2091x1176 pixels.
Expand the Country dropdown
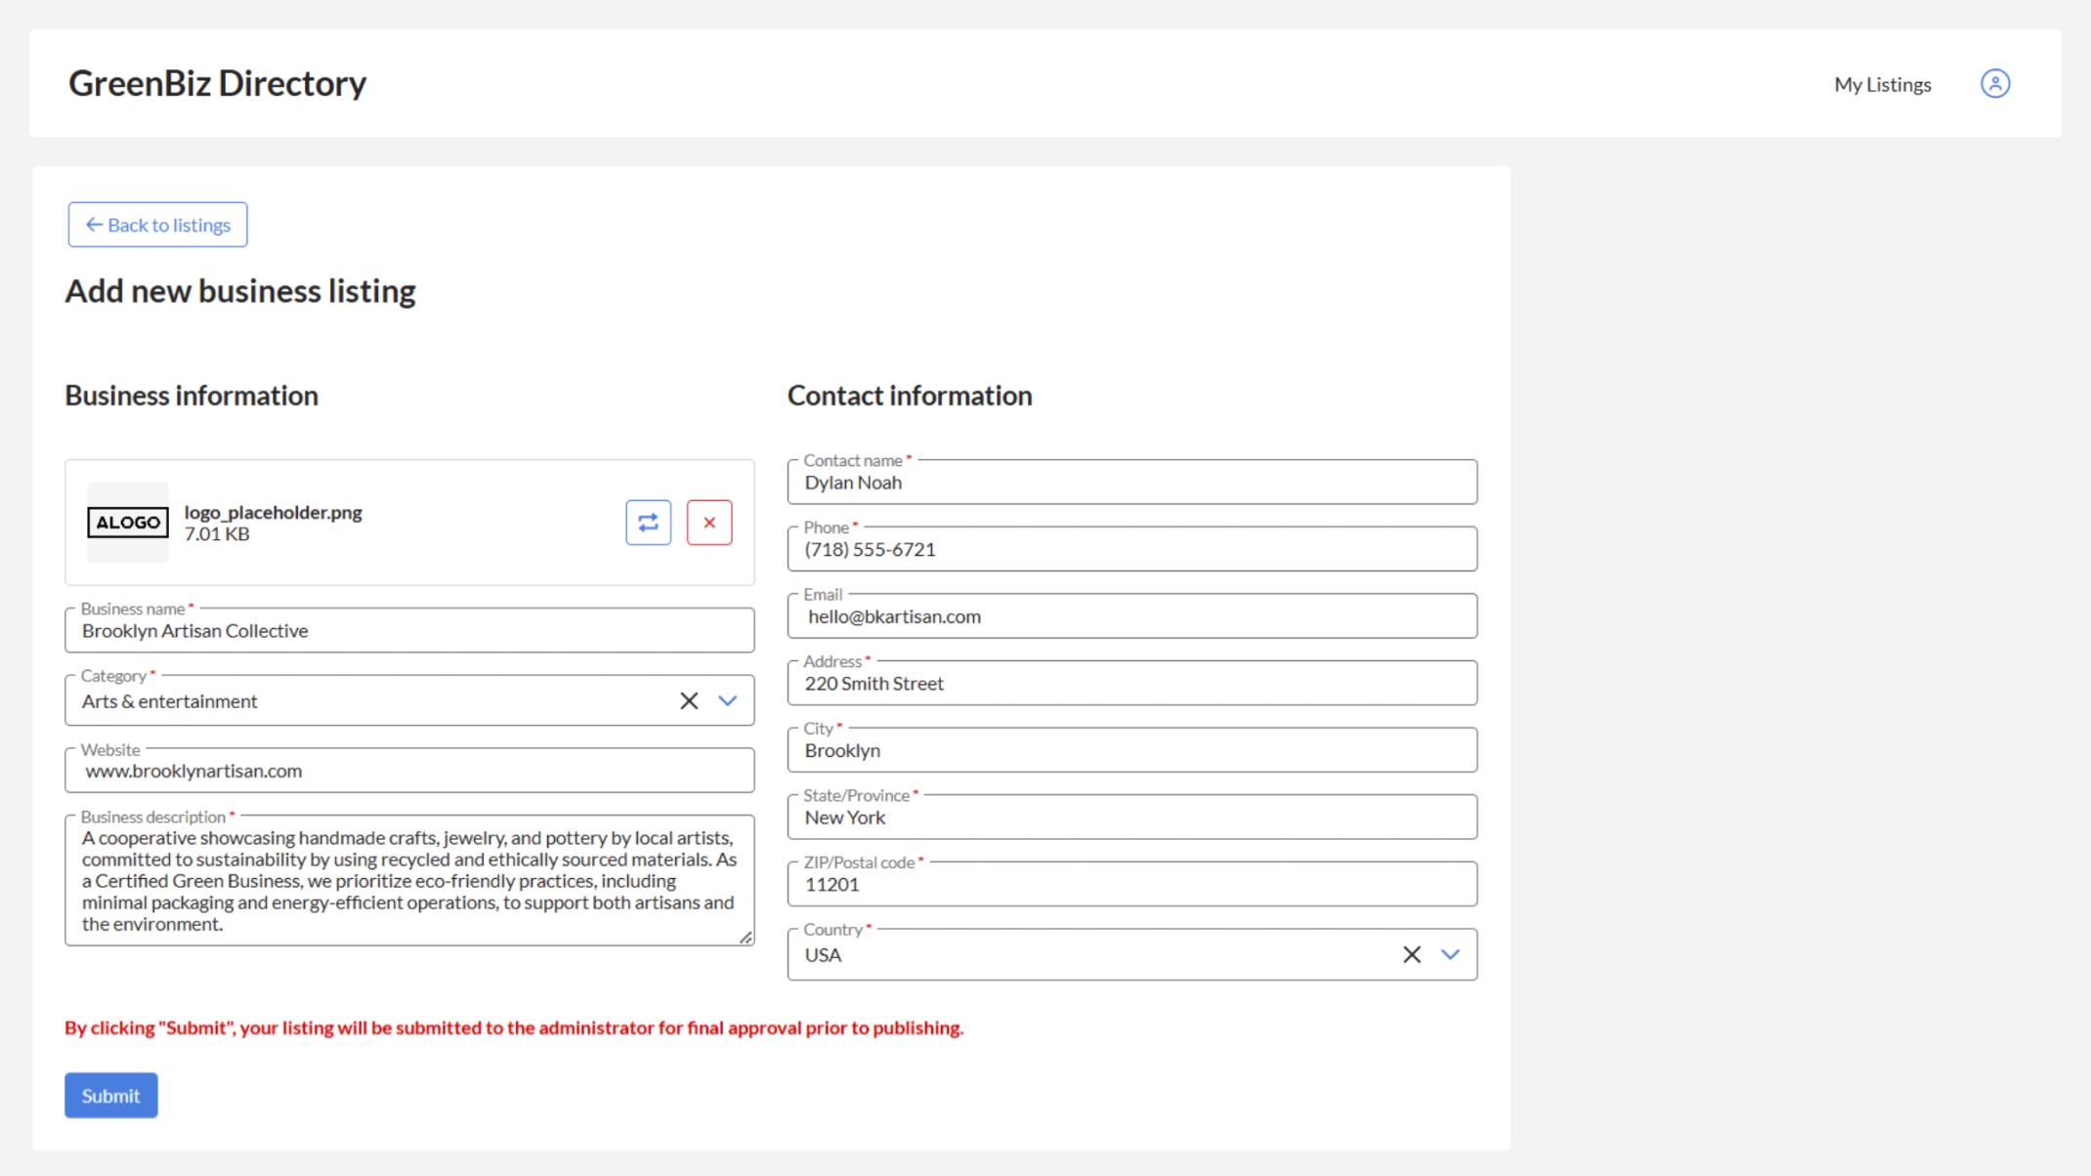(1451, 954)
